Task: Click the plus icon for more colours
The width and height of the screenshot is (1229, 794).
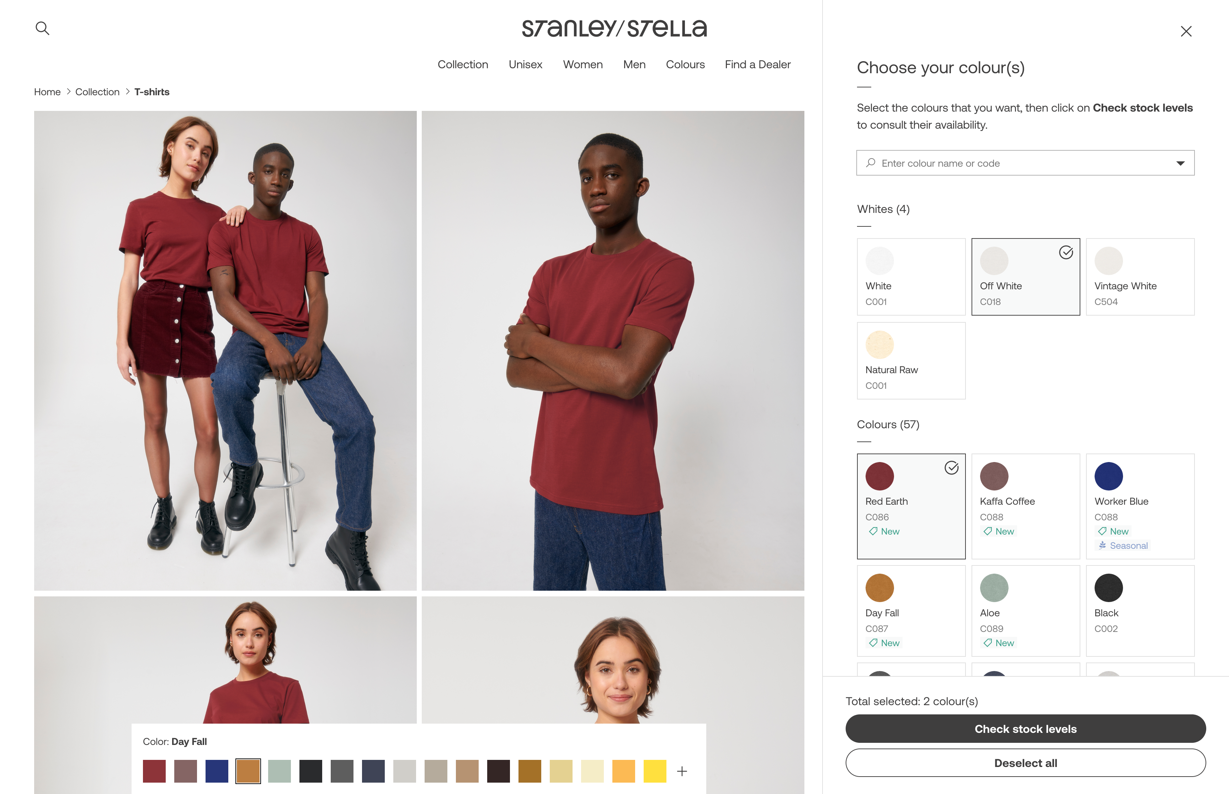Action: pyautogui.click(x=682, y=771)
